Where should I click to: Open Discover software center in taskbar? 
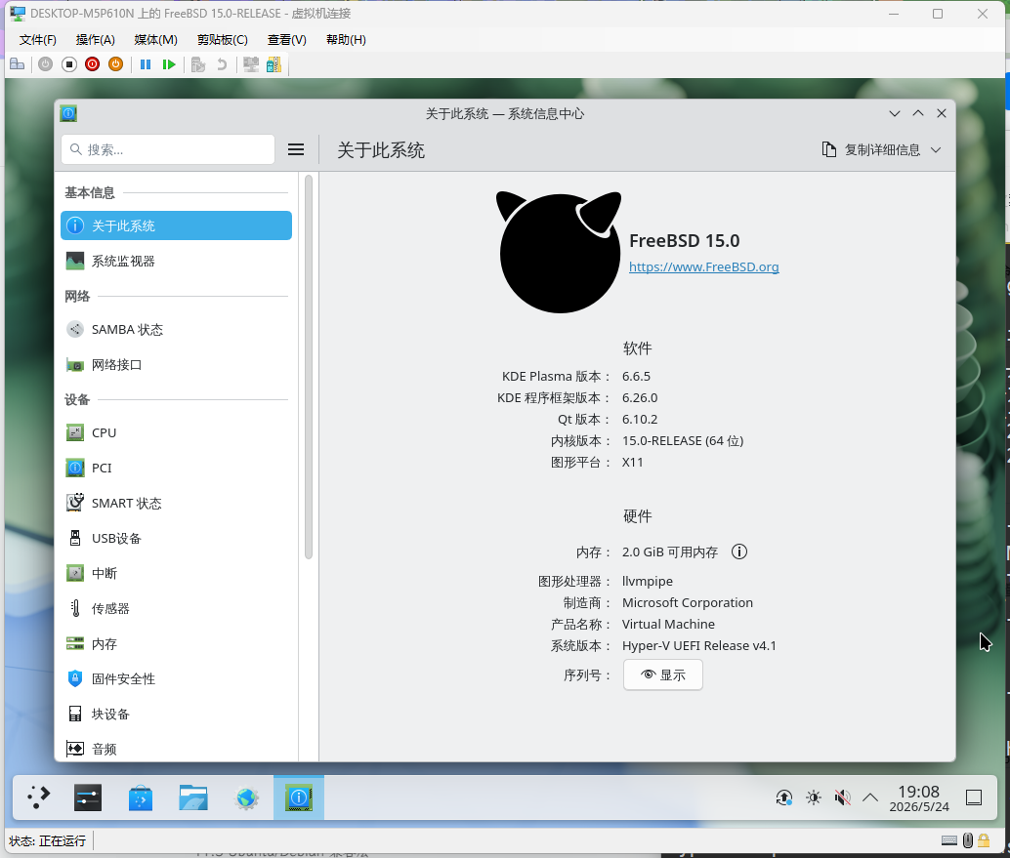(141, 797)
